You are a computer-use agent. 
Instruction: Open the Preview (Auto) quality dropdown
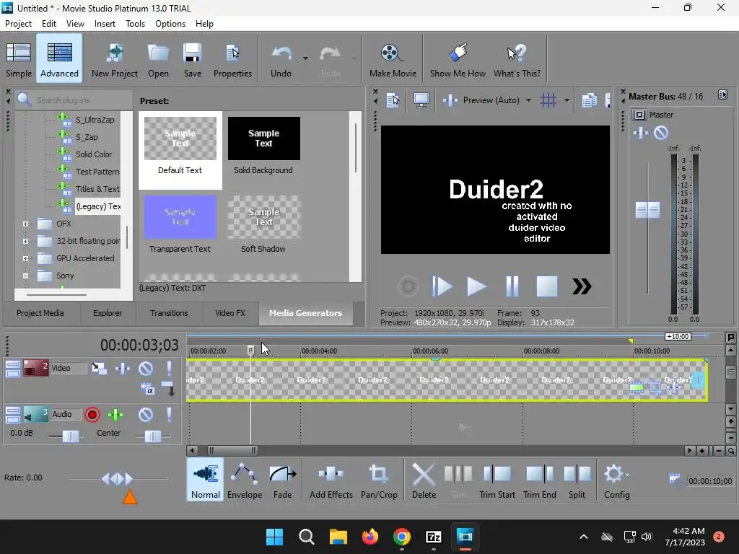click(528, 100)
